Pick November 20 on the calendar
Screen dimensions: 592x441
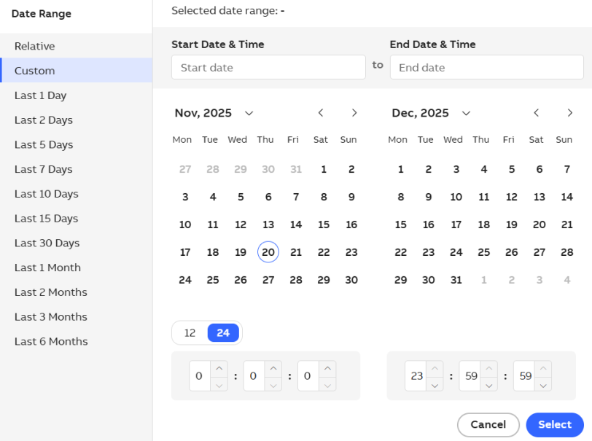click(x=268, y=252)
